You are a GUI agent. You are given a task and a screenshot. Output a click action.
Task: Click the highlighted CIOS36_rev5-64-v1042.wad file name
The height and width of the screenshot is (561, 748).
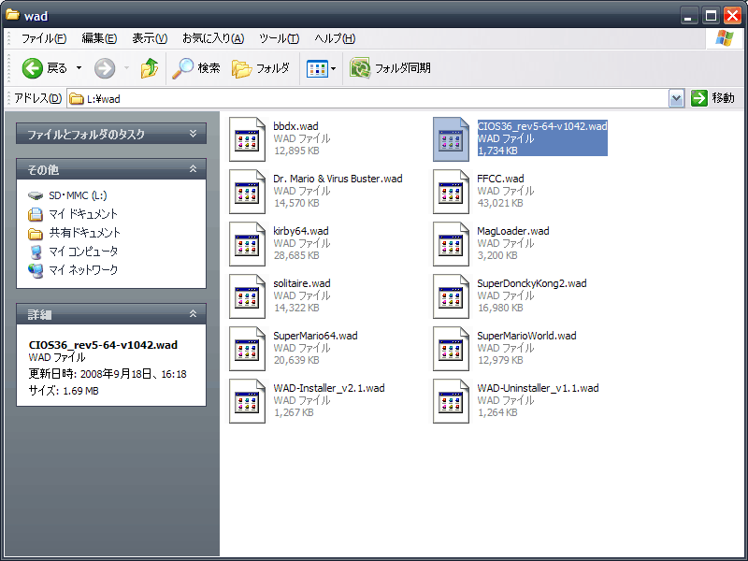[542, 126]
